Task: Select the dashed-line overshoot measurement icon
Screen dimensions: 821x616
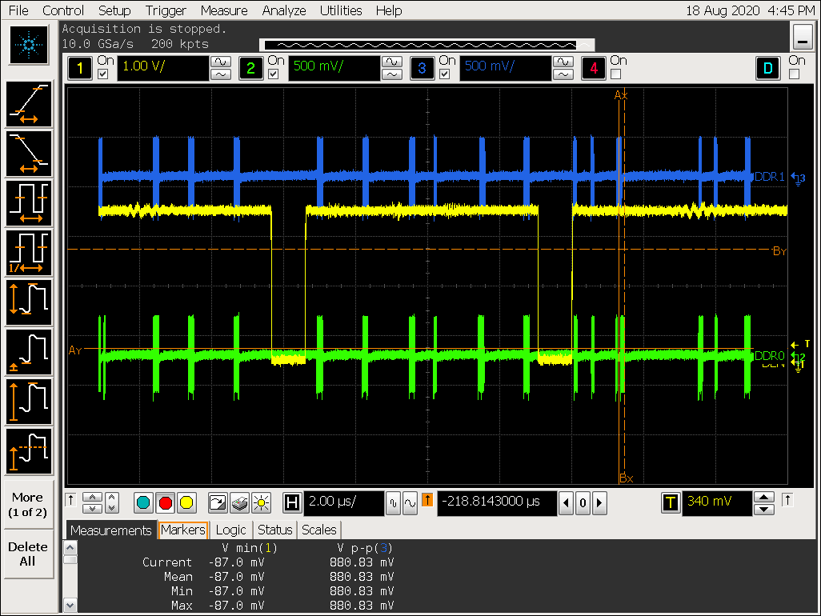Action: [x=29, y=451]
